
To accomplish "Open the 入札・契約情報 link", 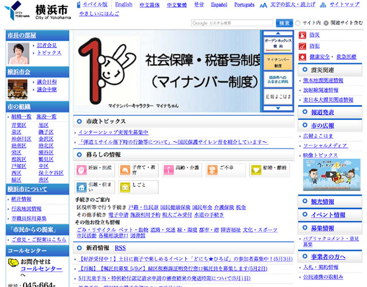I will tap(321, 267).
